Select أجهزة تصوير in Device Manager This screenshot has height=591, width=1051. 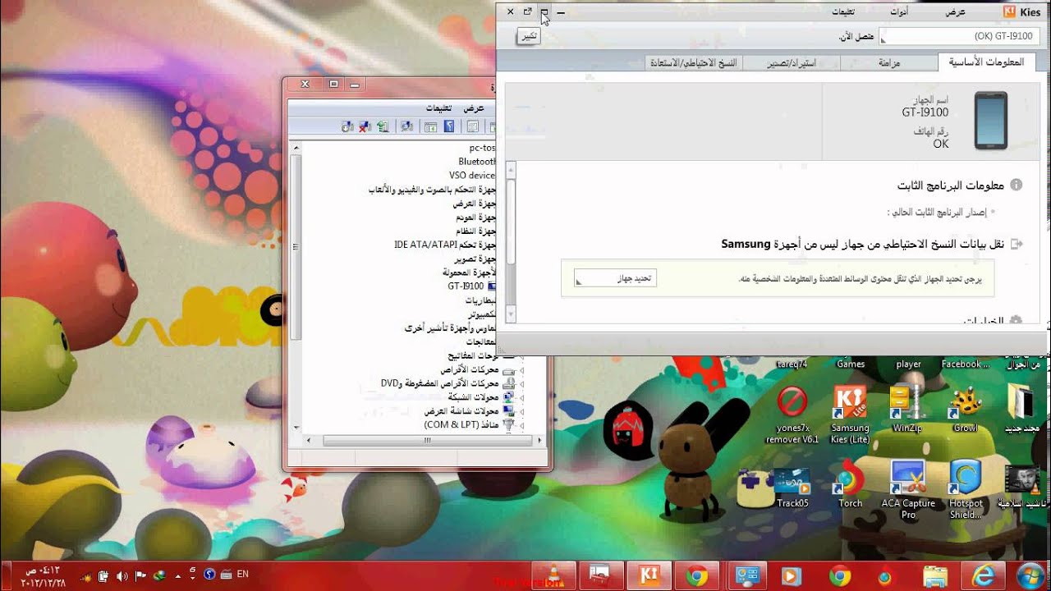(475, 259)
